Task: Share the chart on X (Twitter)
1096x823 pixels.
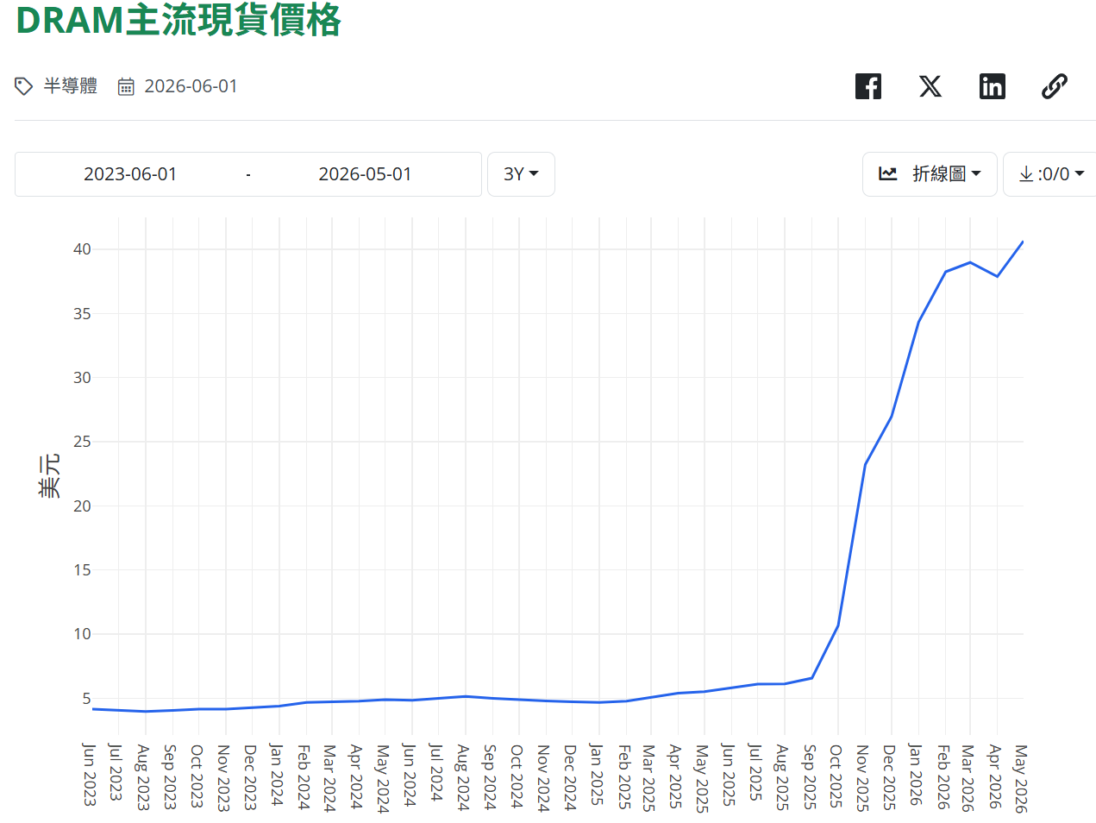Action: (930, 86)
